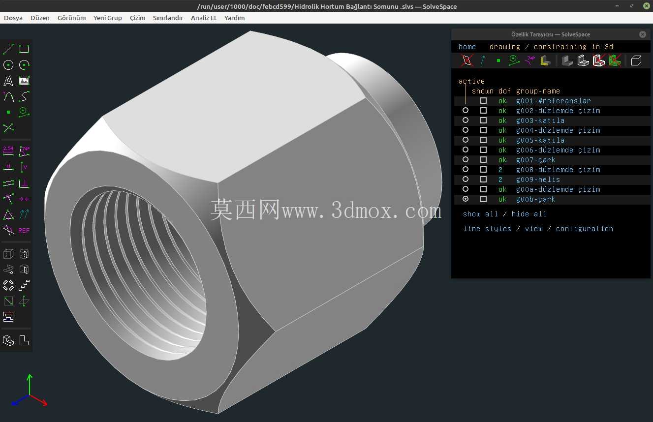
Task: Apply the same orientation arrows constraint
Action: (24, 214)
